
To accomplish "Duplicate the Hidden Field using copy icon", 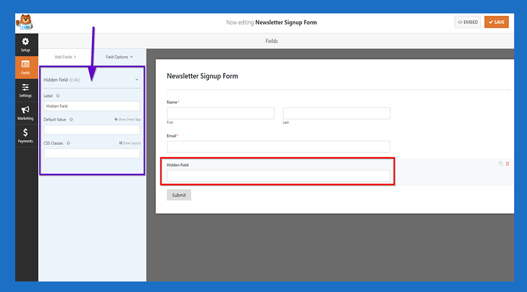I will coord(500,164).
